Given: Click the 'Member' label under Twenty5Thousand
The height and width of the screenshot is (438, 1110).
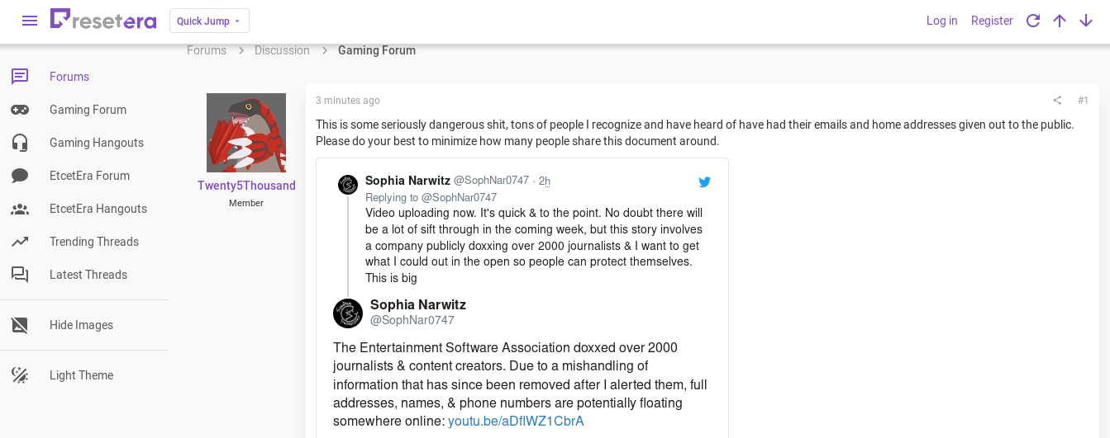Looking at the screenshot, I should tap(246, 203).
